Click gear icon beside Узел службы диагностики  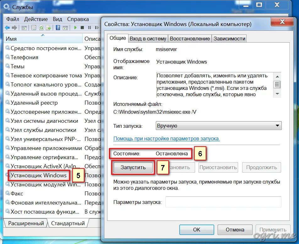click(8, 130)
